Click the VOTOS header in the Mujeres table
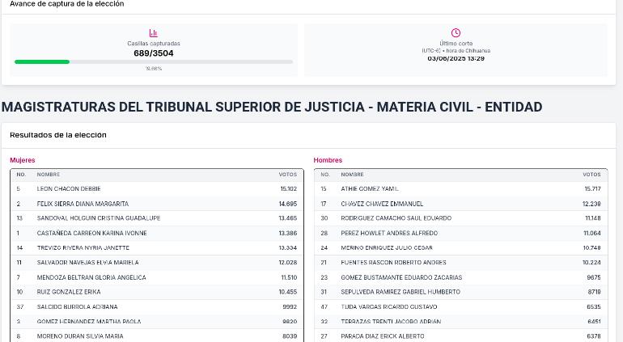This screenshot has height=342, width=623. pyautogui.click(x=287, y=175)
